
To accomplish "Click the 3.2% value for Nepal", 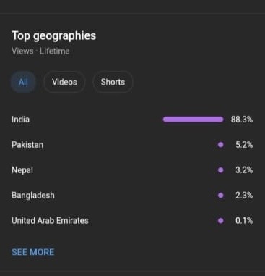I will click(x=244, y=170).
